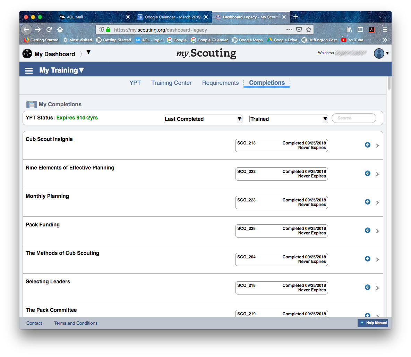Select the Completions tab
The width and height of the screenshot is (411, 357).
[267, 83]
